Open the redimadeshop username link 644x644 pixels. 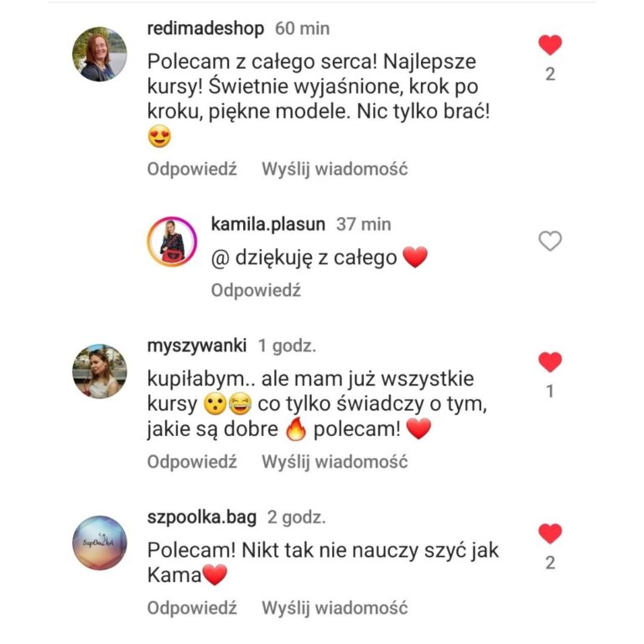click(x=205, y=29)
